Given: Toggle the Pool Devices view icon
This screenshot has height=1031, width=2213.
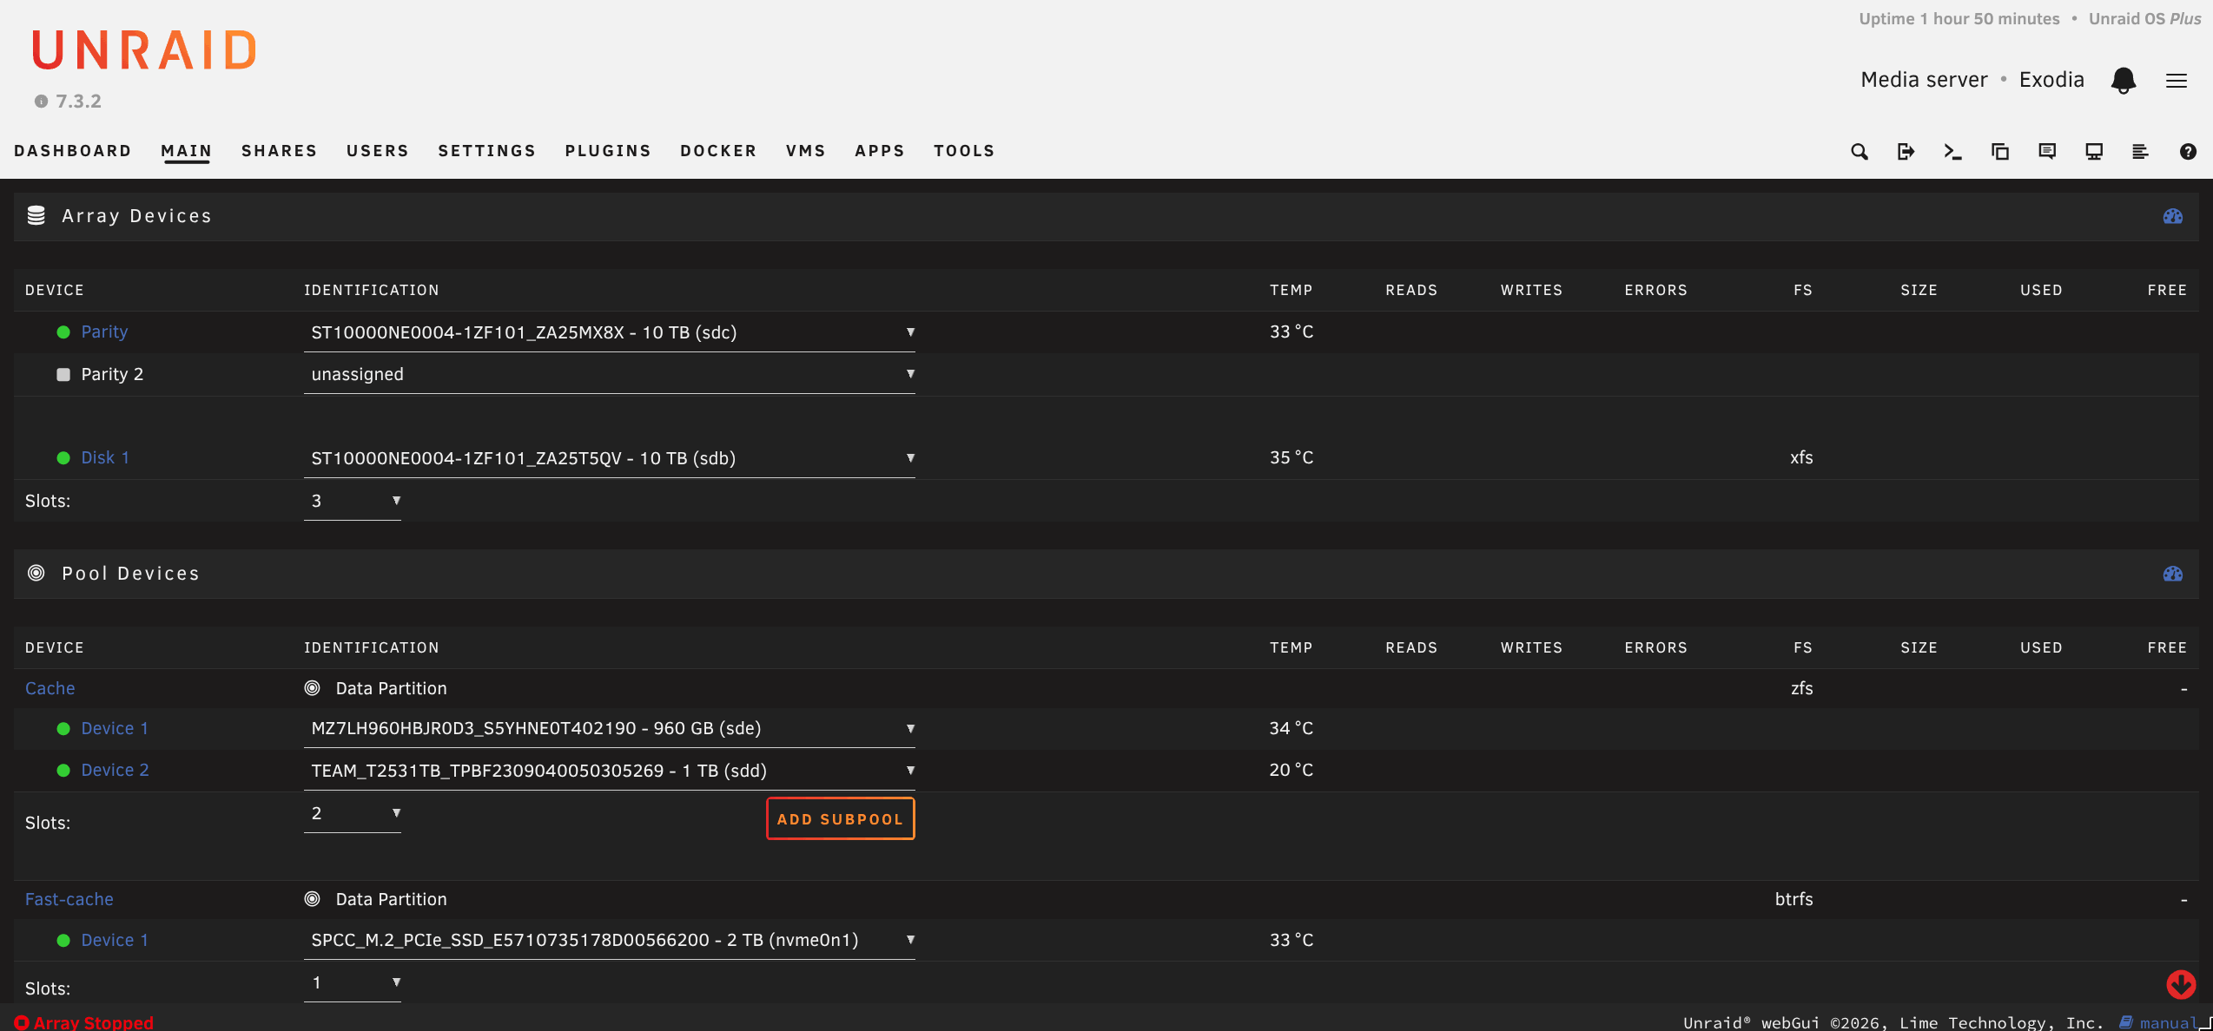Looking at the screenshot, I should click(x=2173, y=574).
